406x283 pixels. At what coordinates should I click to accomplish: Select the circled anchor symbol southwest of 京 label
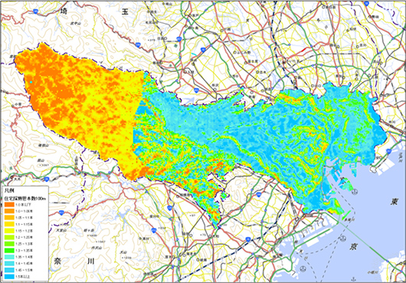(302, 268)
